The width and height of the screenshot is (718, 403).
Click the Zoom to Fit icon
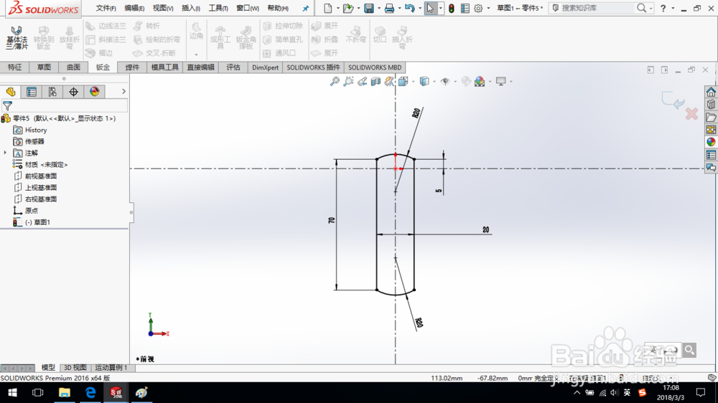pyautogui.click(x=335, y=82)
